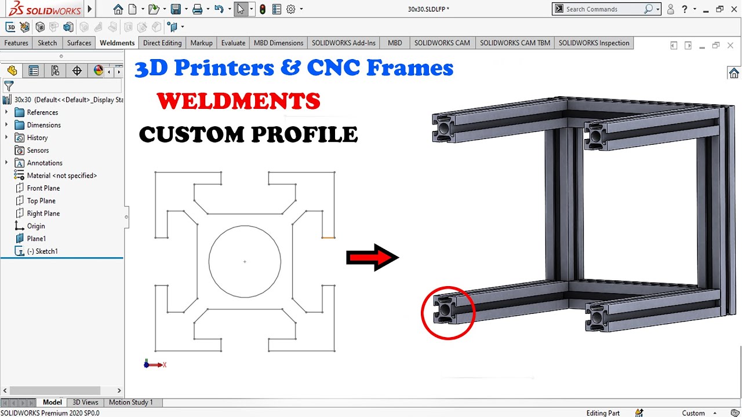Screen dimensions: 742x417
Task: Click the Reference Geometry icon in Weldments toolbar
Action: pos(172,27)
